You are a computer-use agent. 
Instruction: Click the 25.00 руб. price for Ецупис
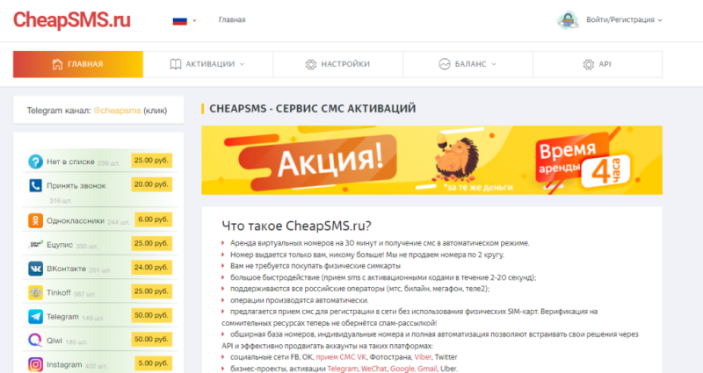tap(151, 244)
